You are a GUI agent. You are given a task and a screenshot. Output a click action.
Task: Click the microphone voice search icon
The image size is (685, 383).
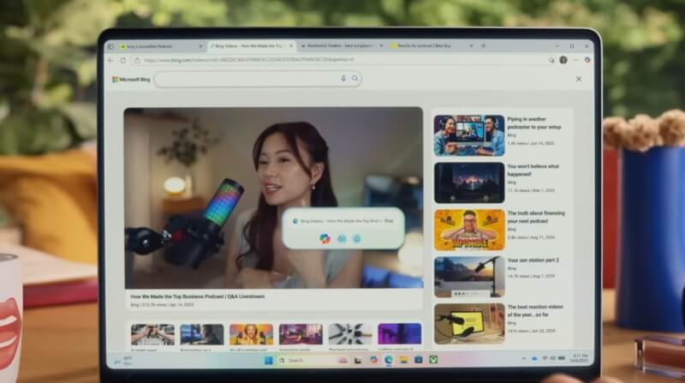[x=344, y=78]
